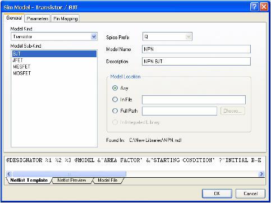
Task: Click the netlist scrollbar right arrow
Action: [261, 174]
